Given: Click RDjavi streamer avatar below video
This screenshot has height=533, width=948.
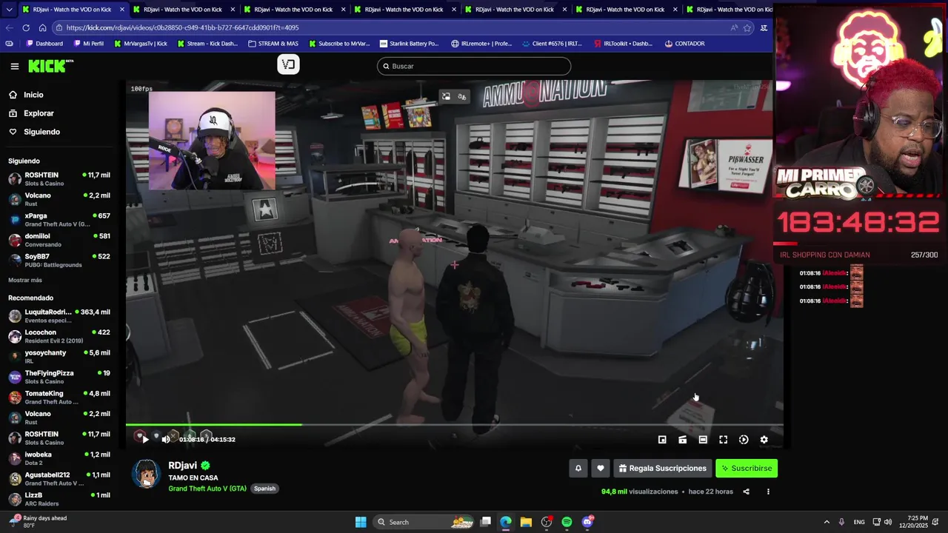Looking at the screenshot, I should tap(146, 474).
